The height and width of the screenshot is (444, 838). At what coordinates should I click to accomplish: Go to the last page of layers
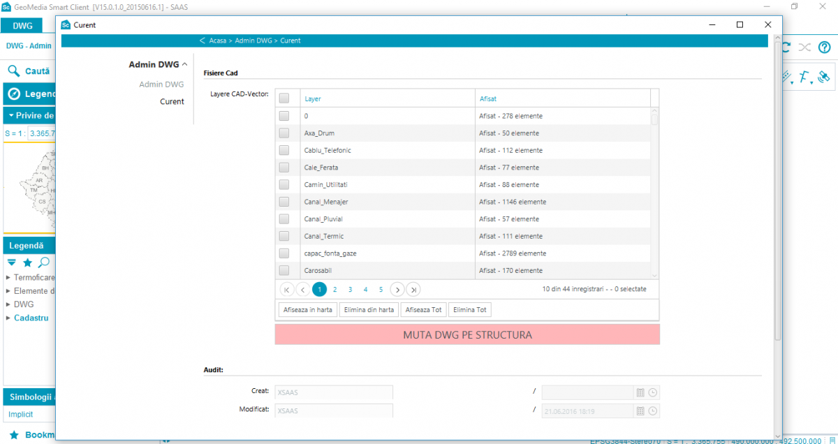click(x=413, y=289)
